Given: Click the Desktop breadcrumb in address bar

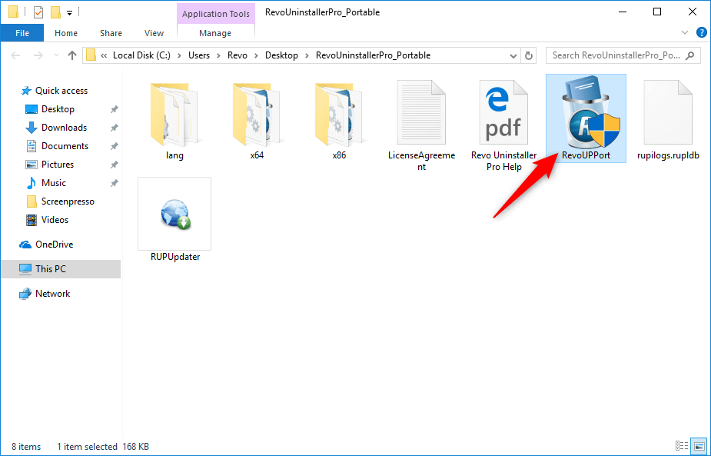Looking at the screenshot, I should click(281, 55).
